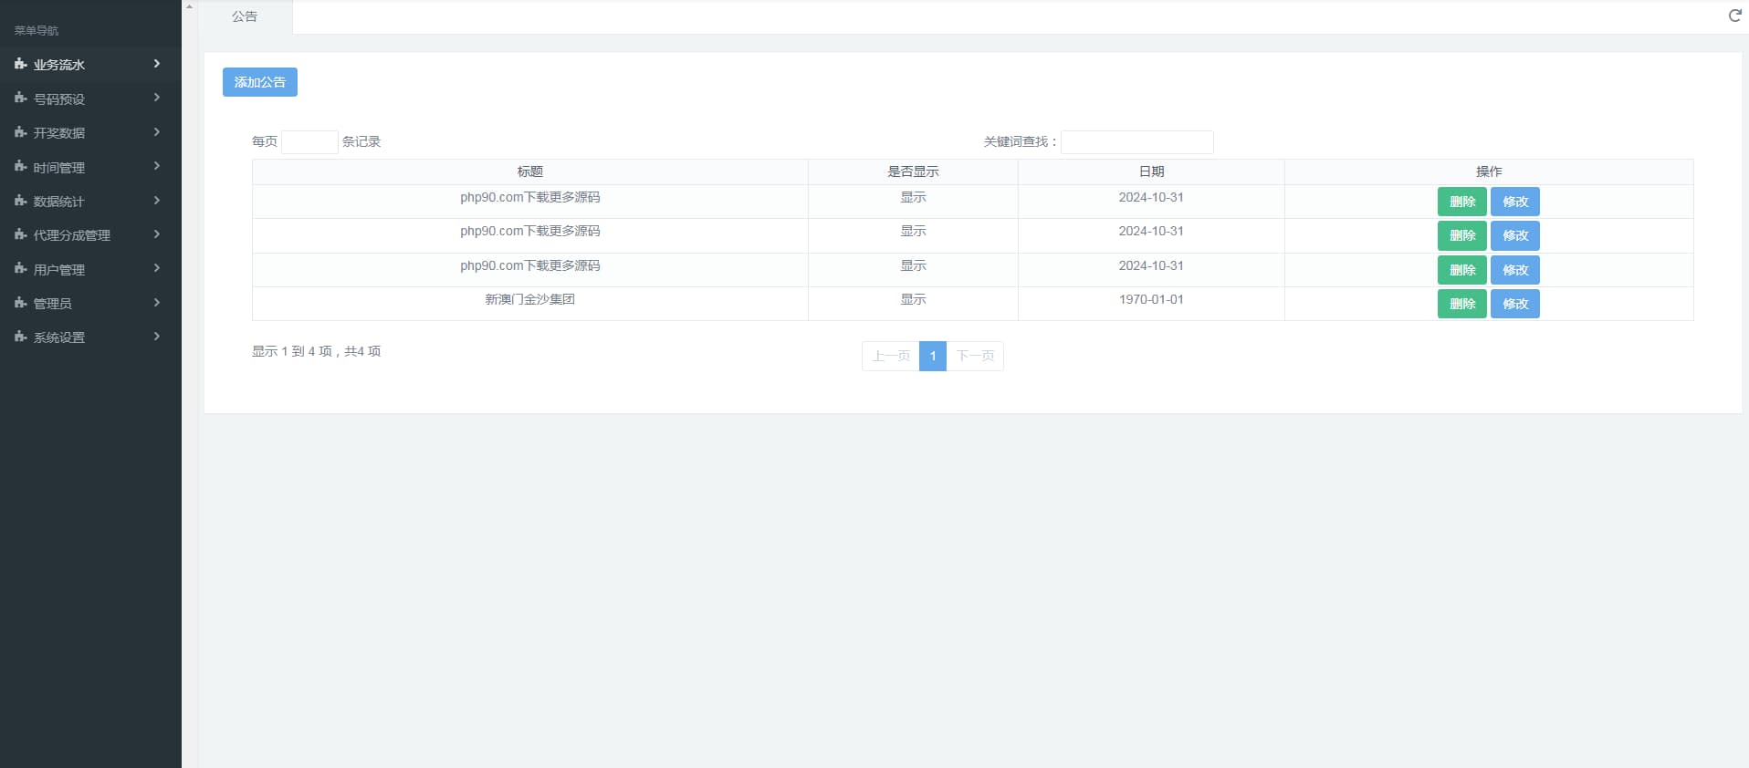Viewport: 1749px width, 768px height.
Task: Focus the 关键词查找 search field
Action: point(1136,142)
